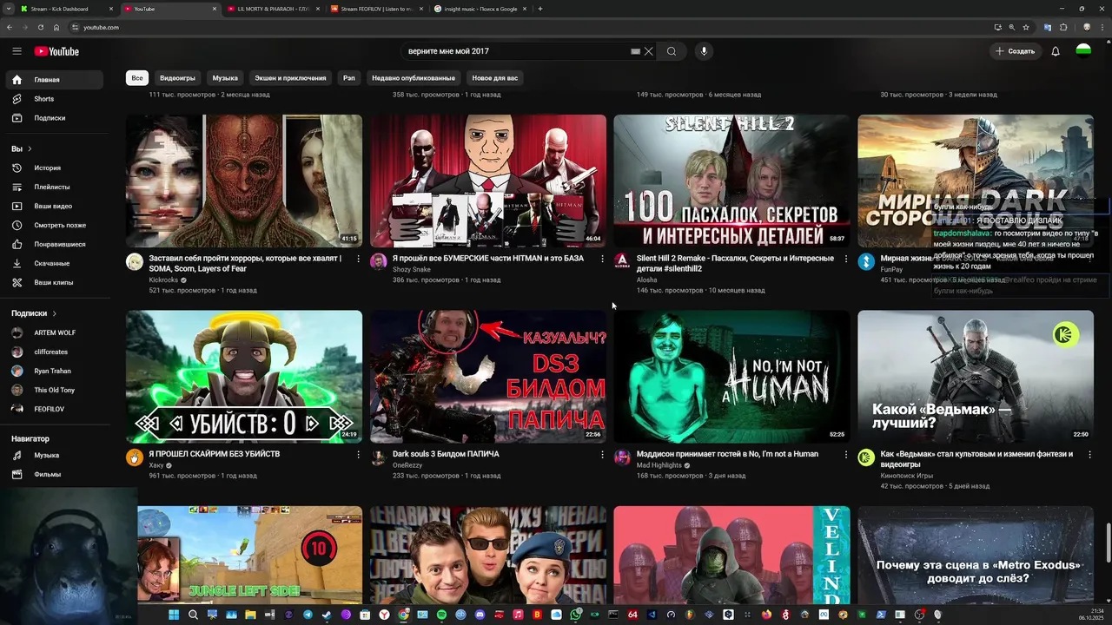The width and height of the screenshot is (1112, 625).
Task: Clear the search query with X
Action: (x=648, y=51)
